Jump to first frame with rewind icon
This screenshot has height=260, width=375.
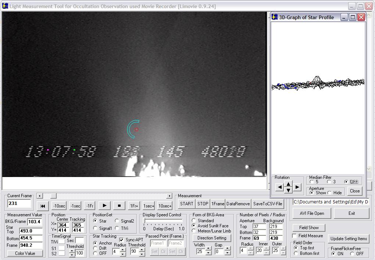click(43, 206)
